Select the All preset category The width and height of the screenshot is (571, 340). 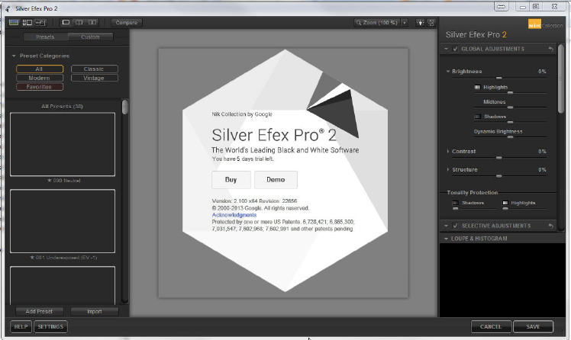pyautogui.click(x=40, y=69)
